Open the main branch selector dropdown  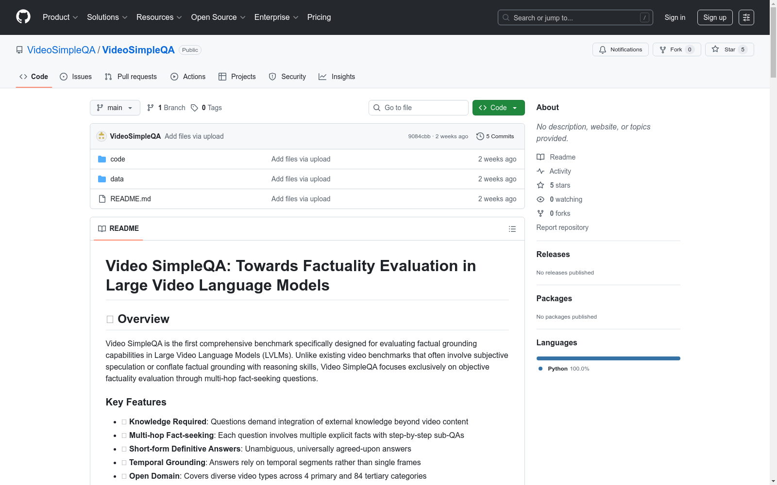(x=115, y=108)
